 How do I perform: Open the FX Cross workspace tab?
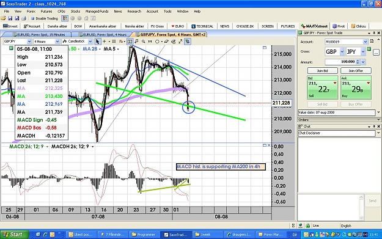(x=157, y=26)
